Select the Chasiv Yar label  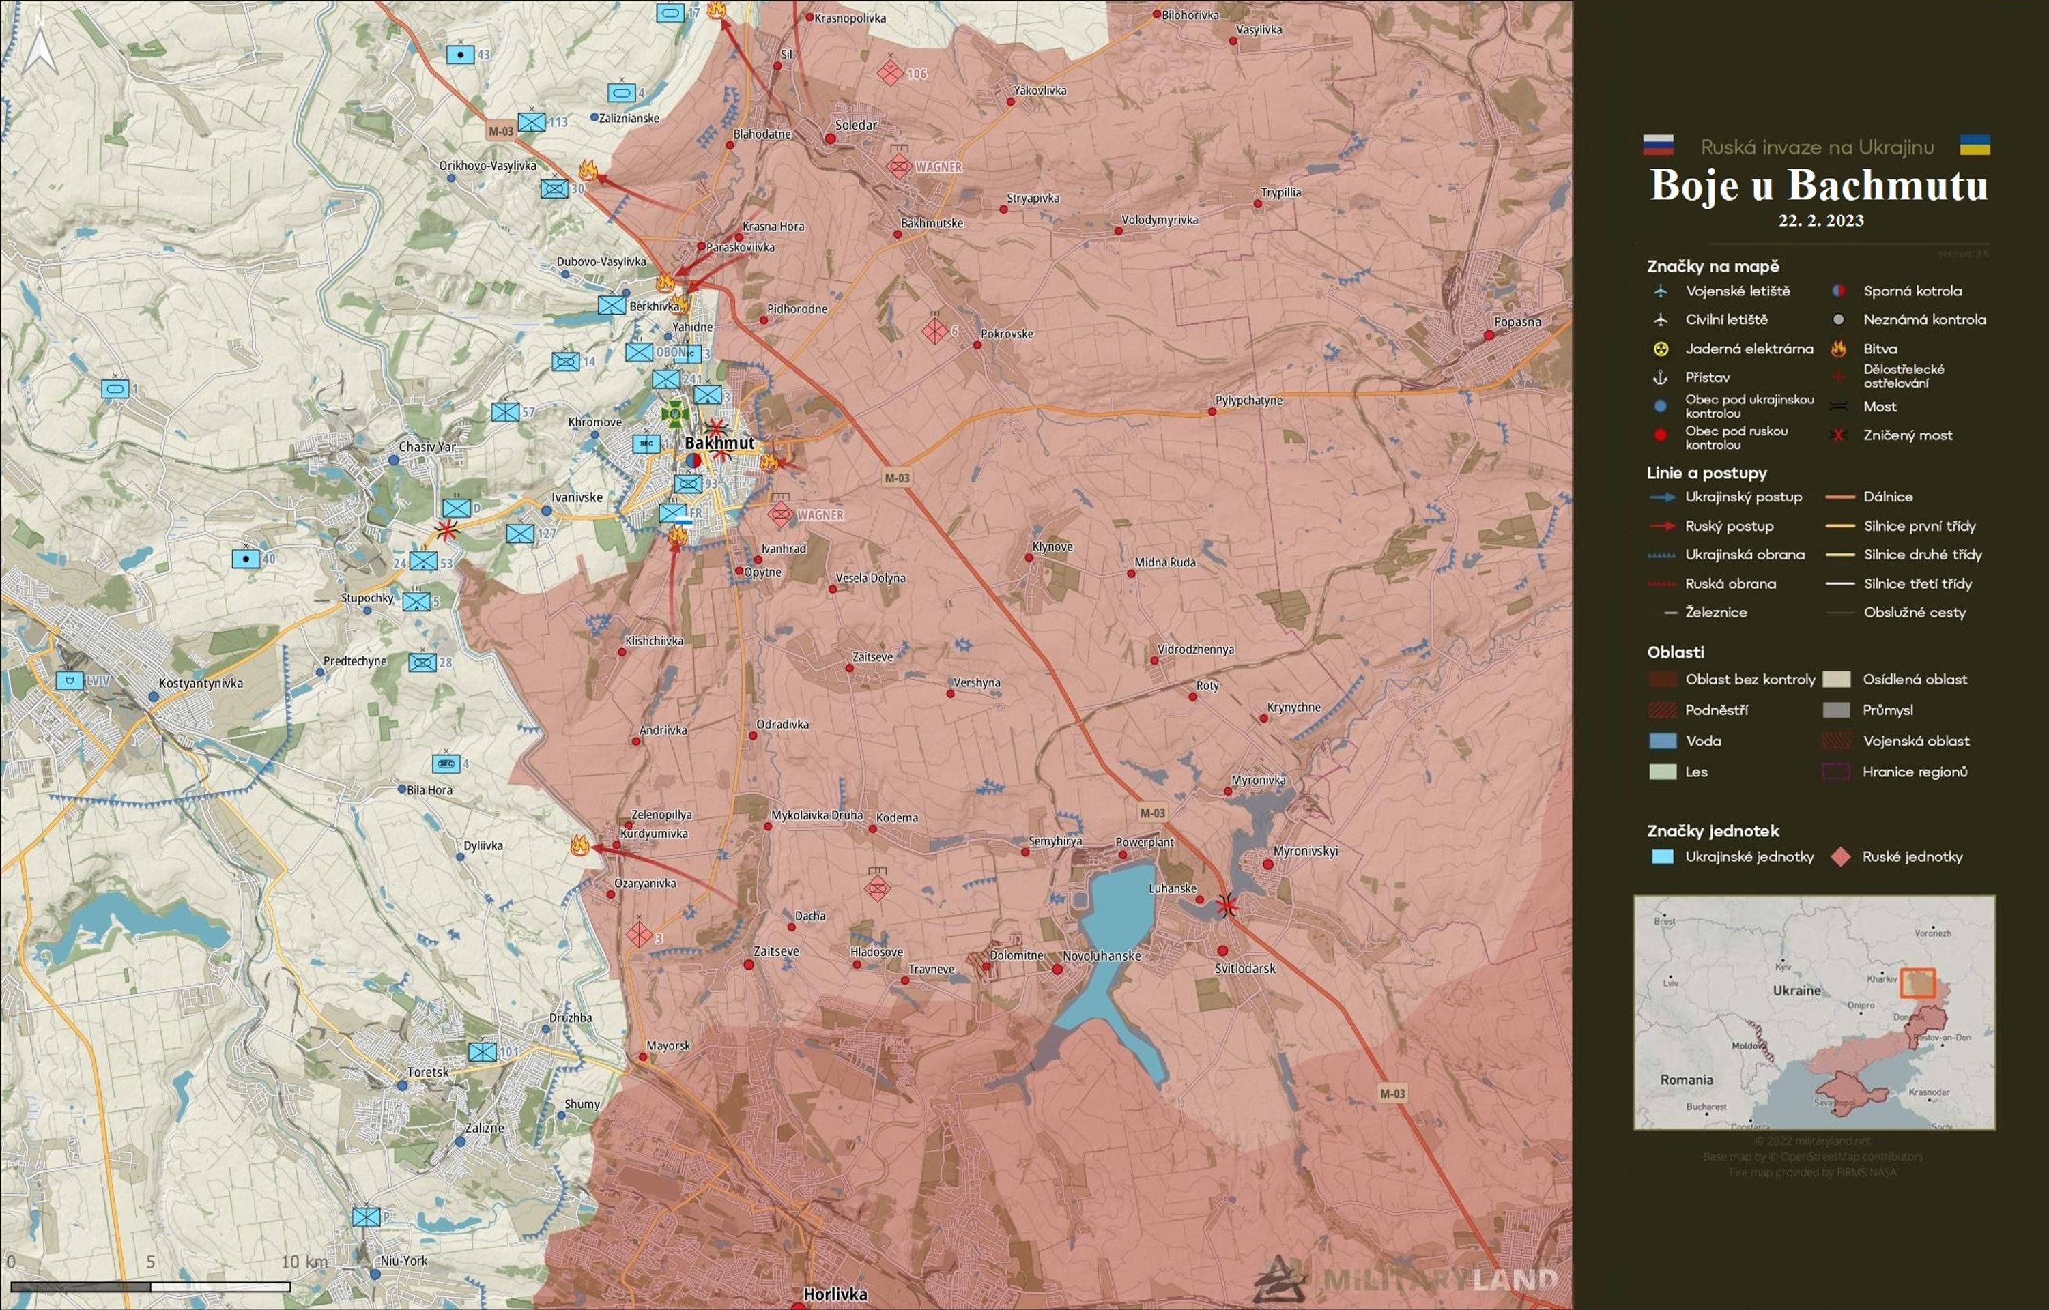point(427,447)
